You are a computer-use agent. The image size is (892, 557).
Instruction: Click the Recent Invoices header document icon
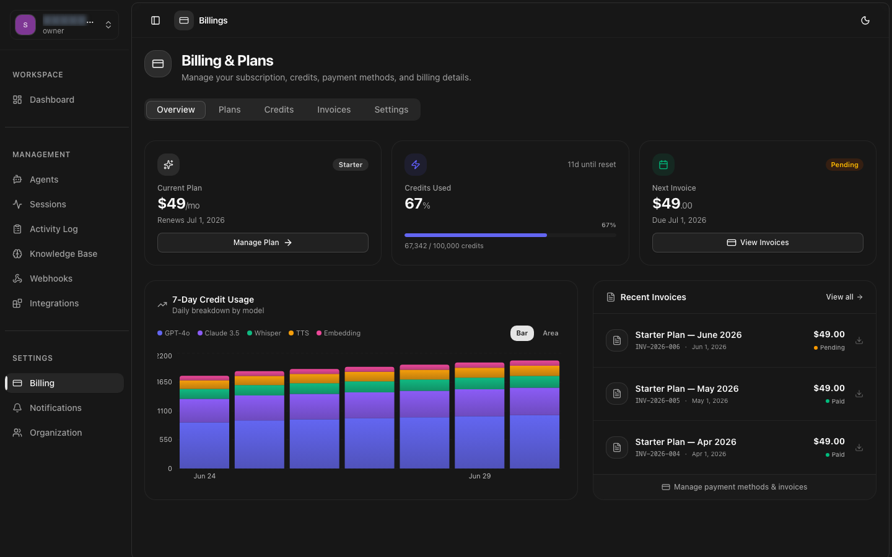pyautogui.click(x=611, y=297)
